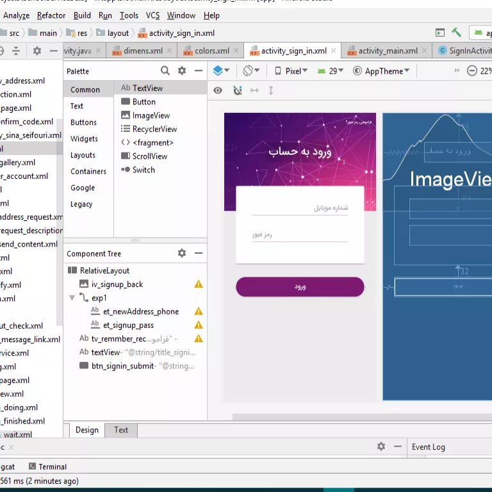
Task: Open the Run menu
Action: [x=105, y=15]
